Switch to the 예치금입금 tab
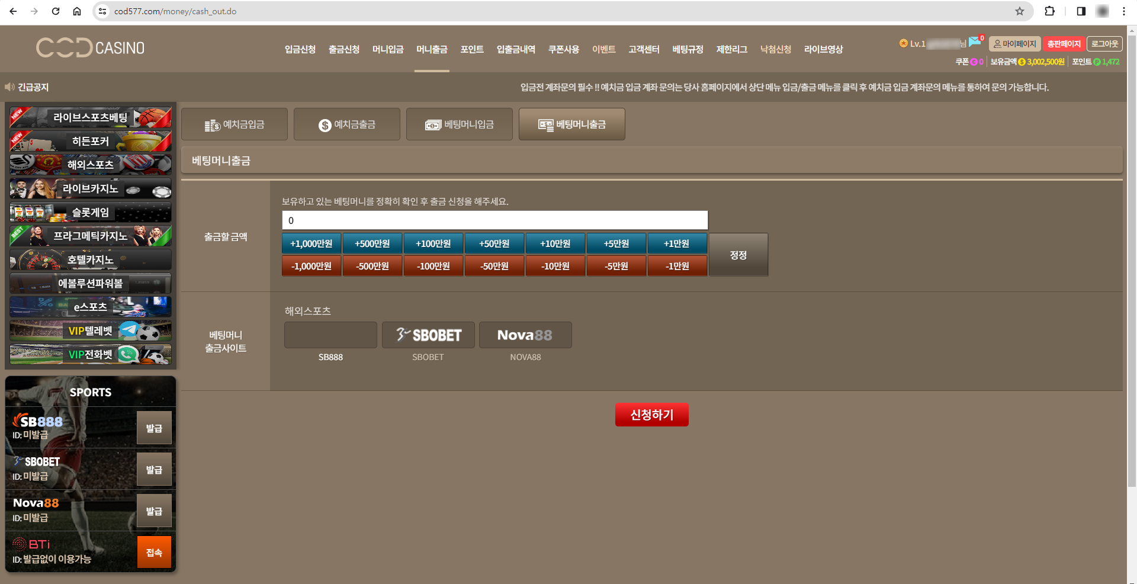Screen dimensions: 1137x584 pos(235,124)
